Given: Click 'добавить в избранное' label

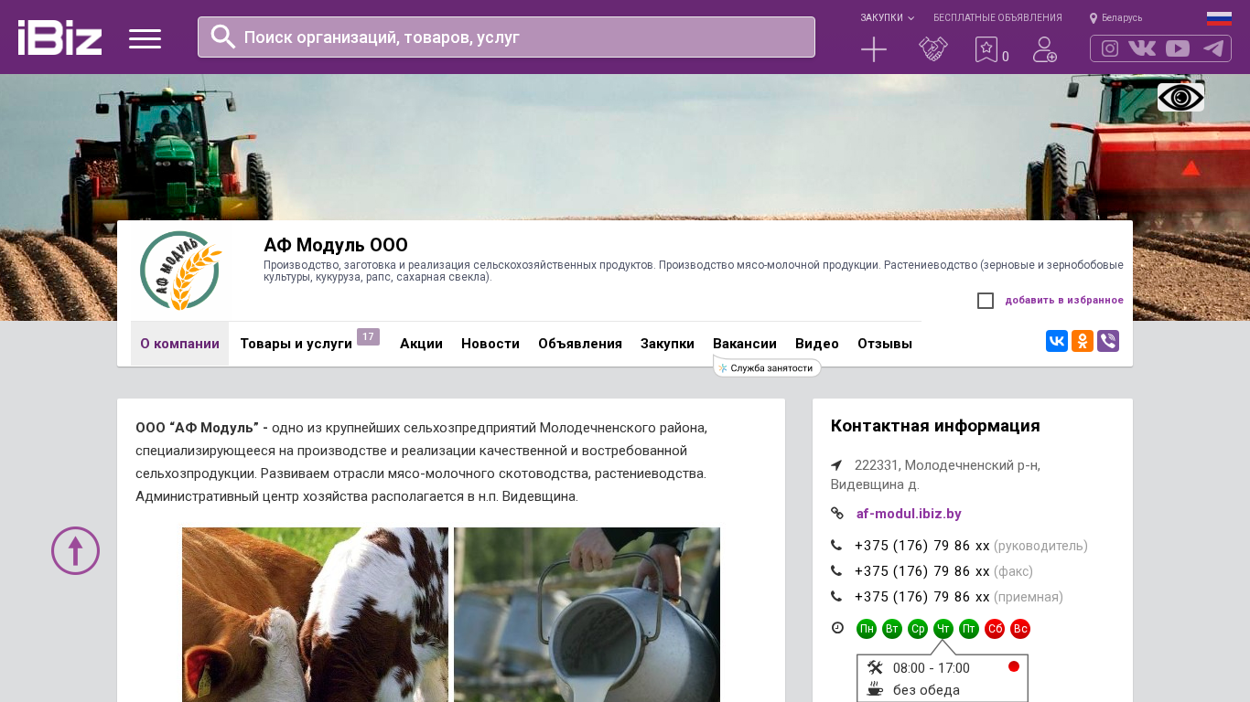Looking at the screenshot, I should [1064, 301].
